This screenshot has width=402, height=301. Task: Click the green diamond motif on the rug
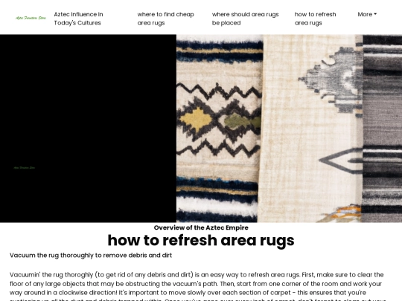tap(237, 121)
